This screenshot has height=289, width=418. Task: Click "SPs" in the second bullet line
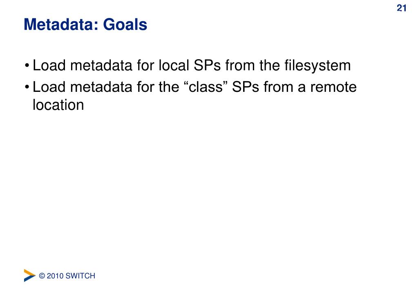[x=246, y=87]
